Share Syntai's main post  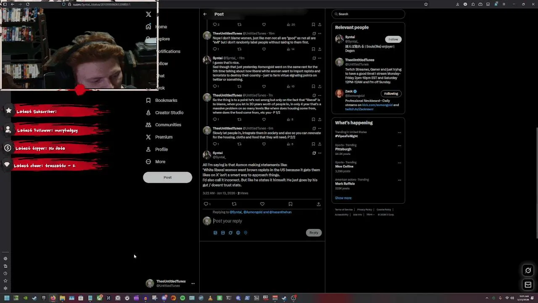tap(319, 204)
